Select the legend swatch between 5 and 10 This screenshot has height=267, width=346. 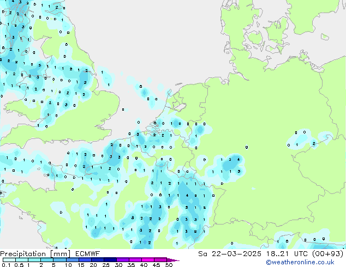point(59,260)
